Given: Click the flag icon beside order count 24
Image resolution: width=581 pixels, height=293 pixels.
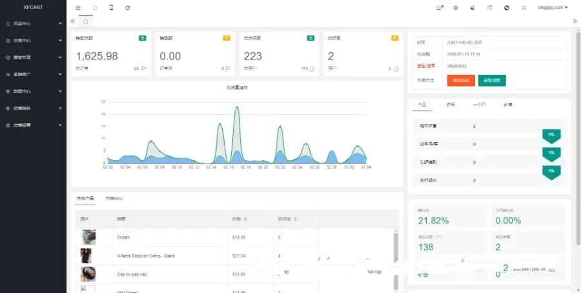Looking at the screenshot, I should [x=144, y=68].
